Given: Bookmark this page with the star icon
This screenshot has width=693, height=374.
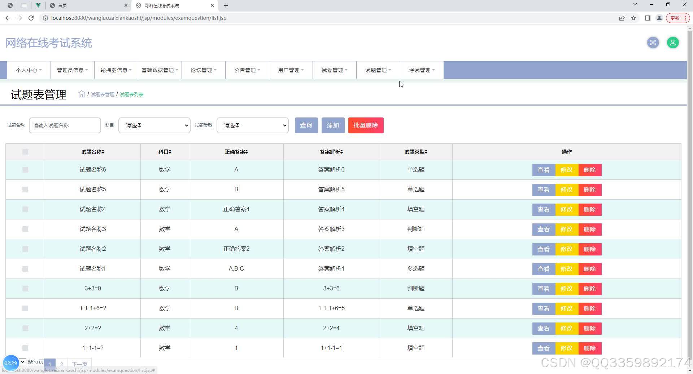Looking at the screenshot, I should point(633,18).
